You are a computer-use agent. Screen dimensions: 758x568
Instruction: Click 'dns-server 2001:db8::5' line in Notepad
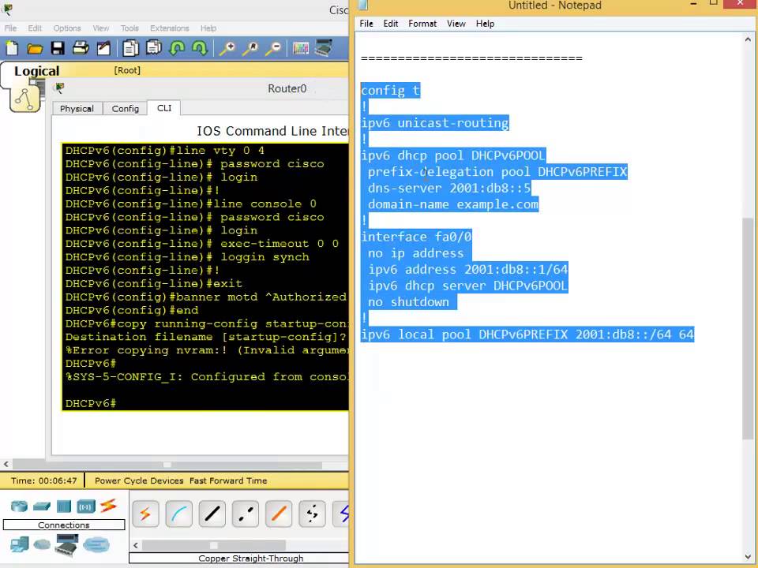click(449, 188)
